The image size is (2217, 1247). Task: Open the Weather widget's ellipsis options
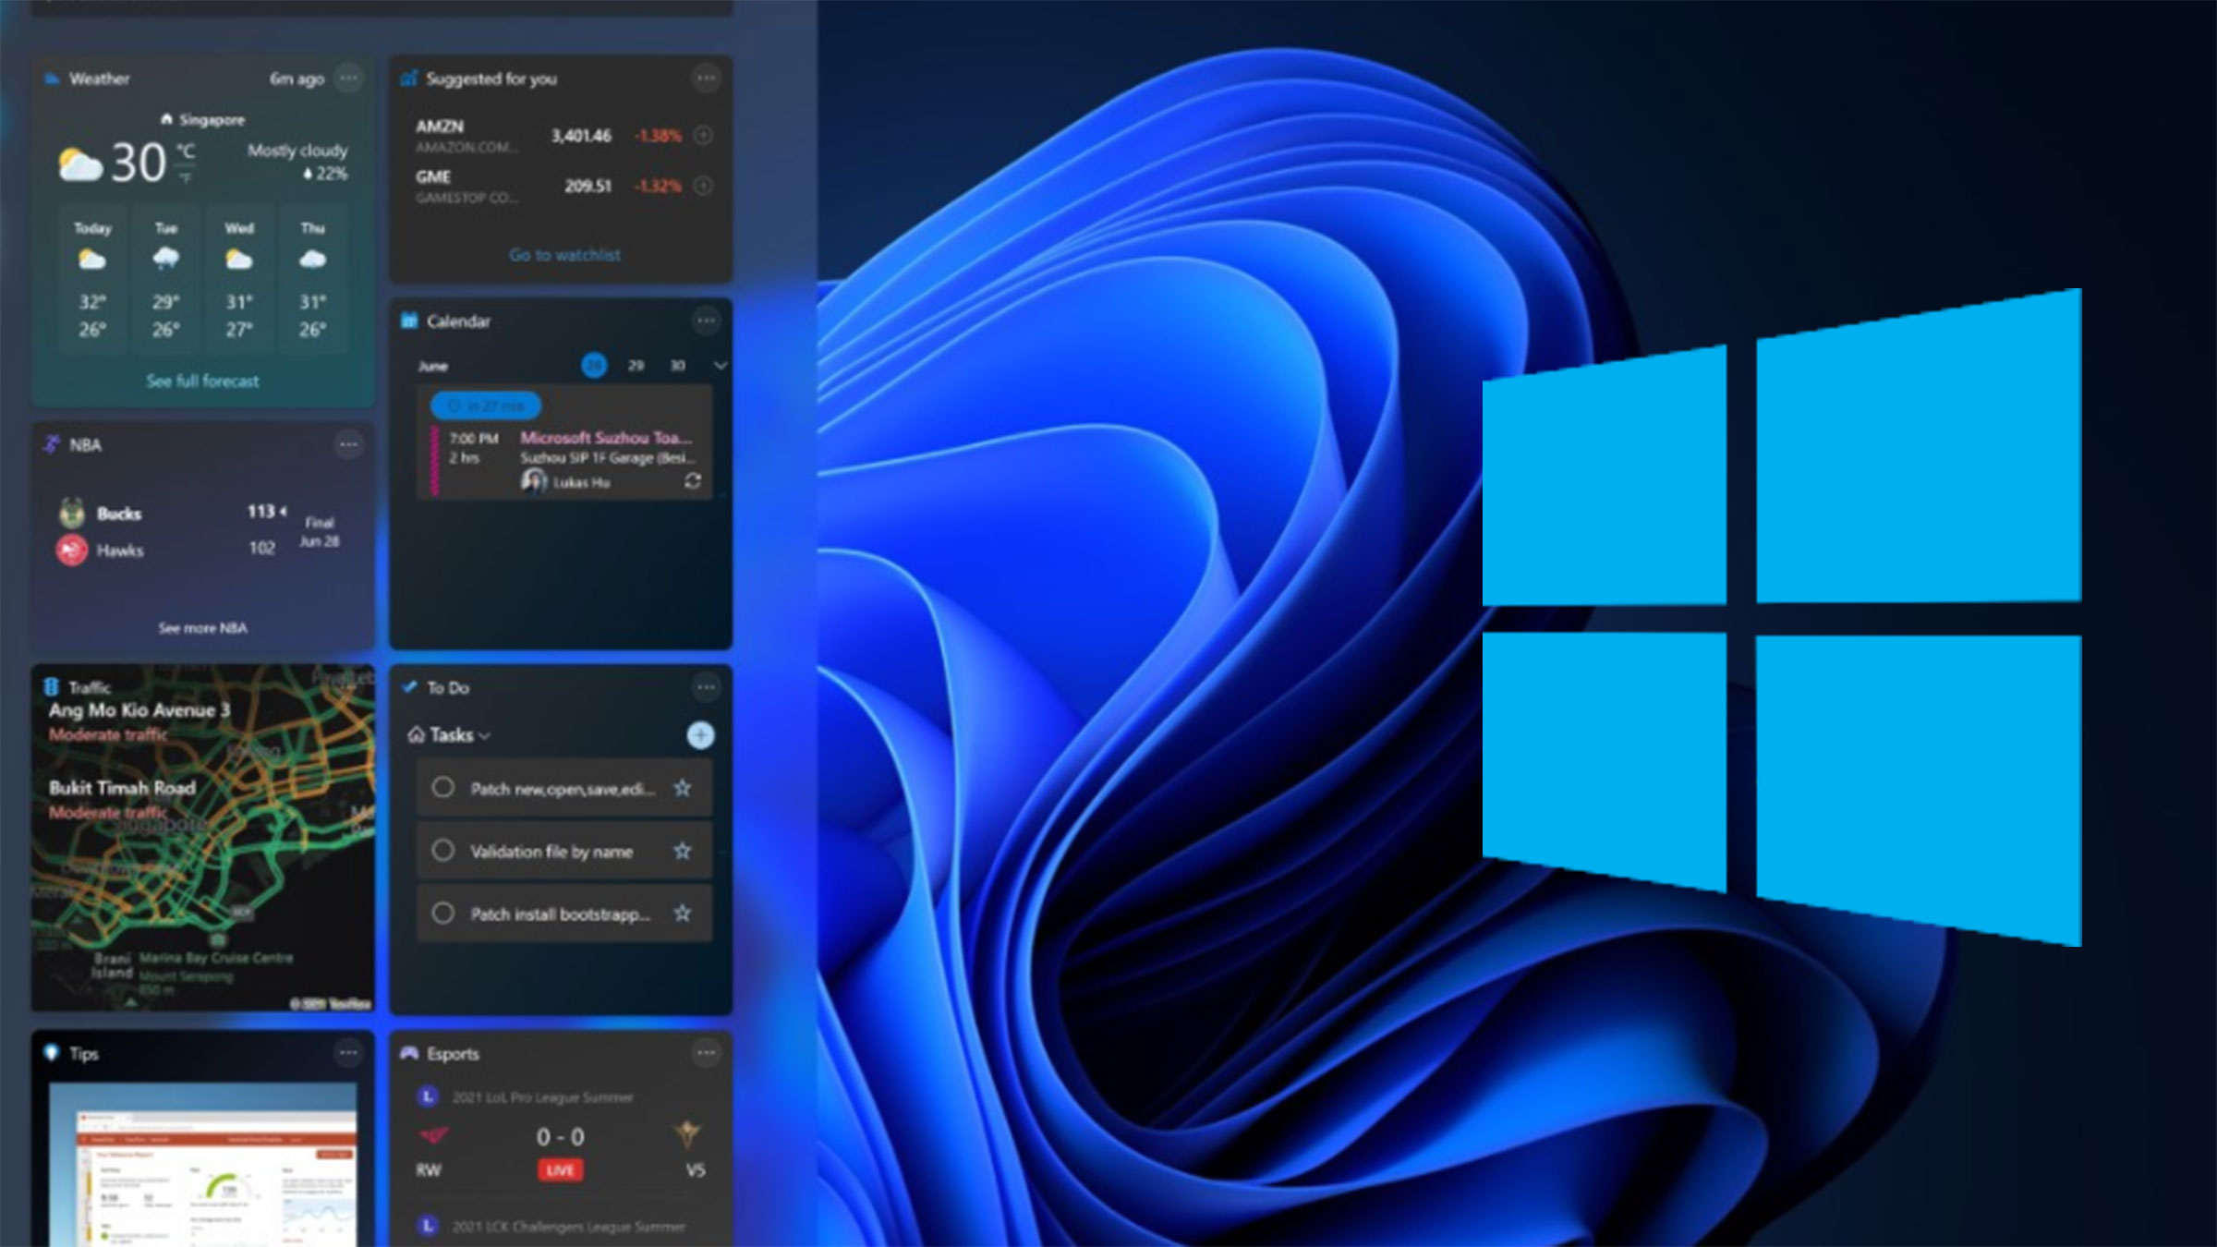click(349, 79)
